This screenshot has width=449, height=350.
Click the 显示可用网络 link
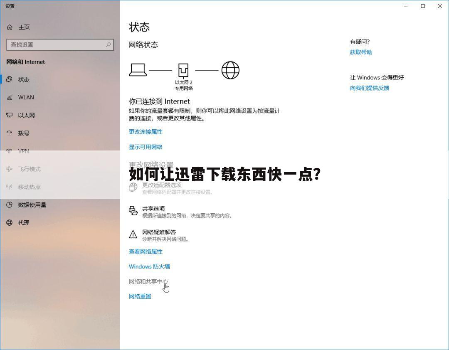[x=146, y=147]
